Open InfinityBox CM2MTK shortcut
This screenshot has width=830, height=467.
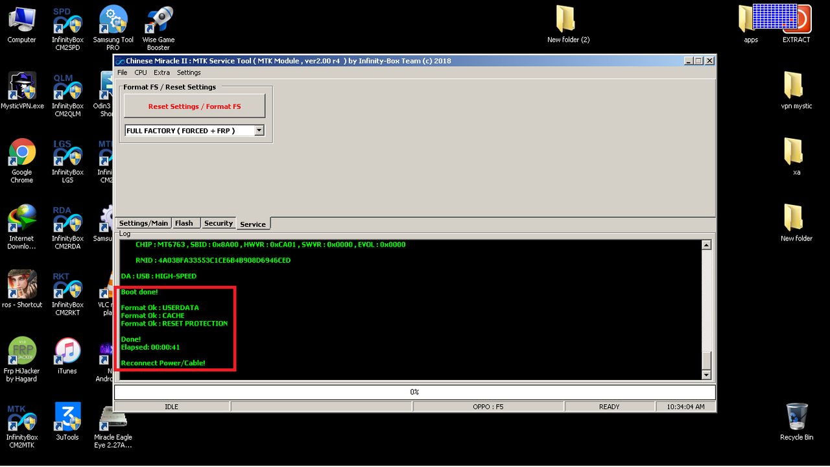[22, 426]
